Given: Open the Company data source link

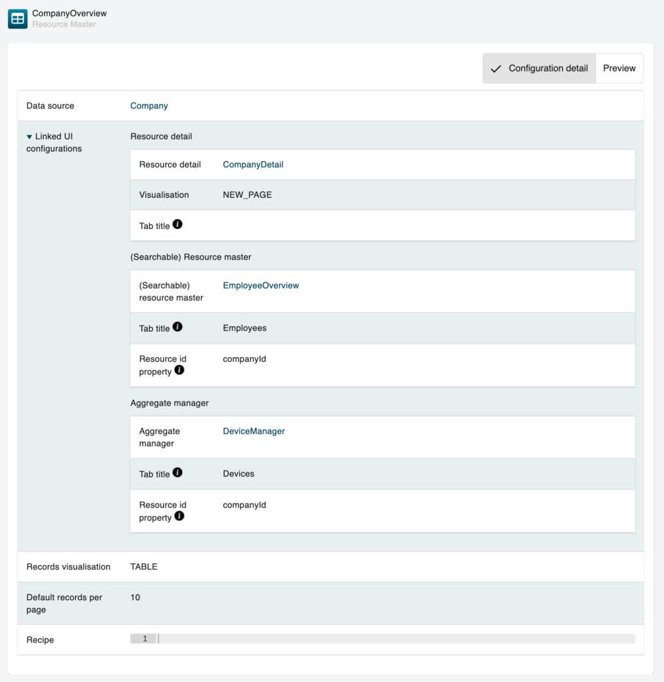Looking at the screenshot, I should click(x=149, y=106).
